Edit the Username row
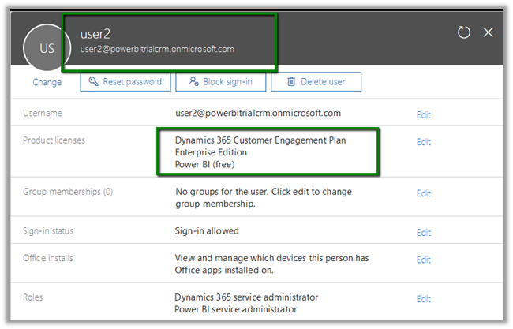This screenshot has height=329, width=513. tap(423, 114)
